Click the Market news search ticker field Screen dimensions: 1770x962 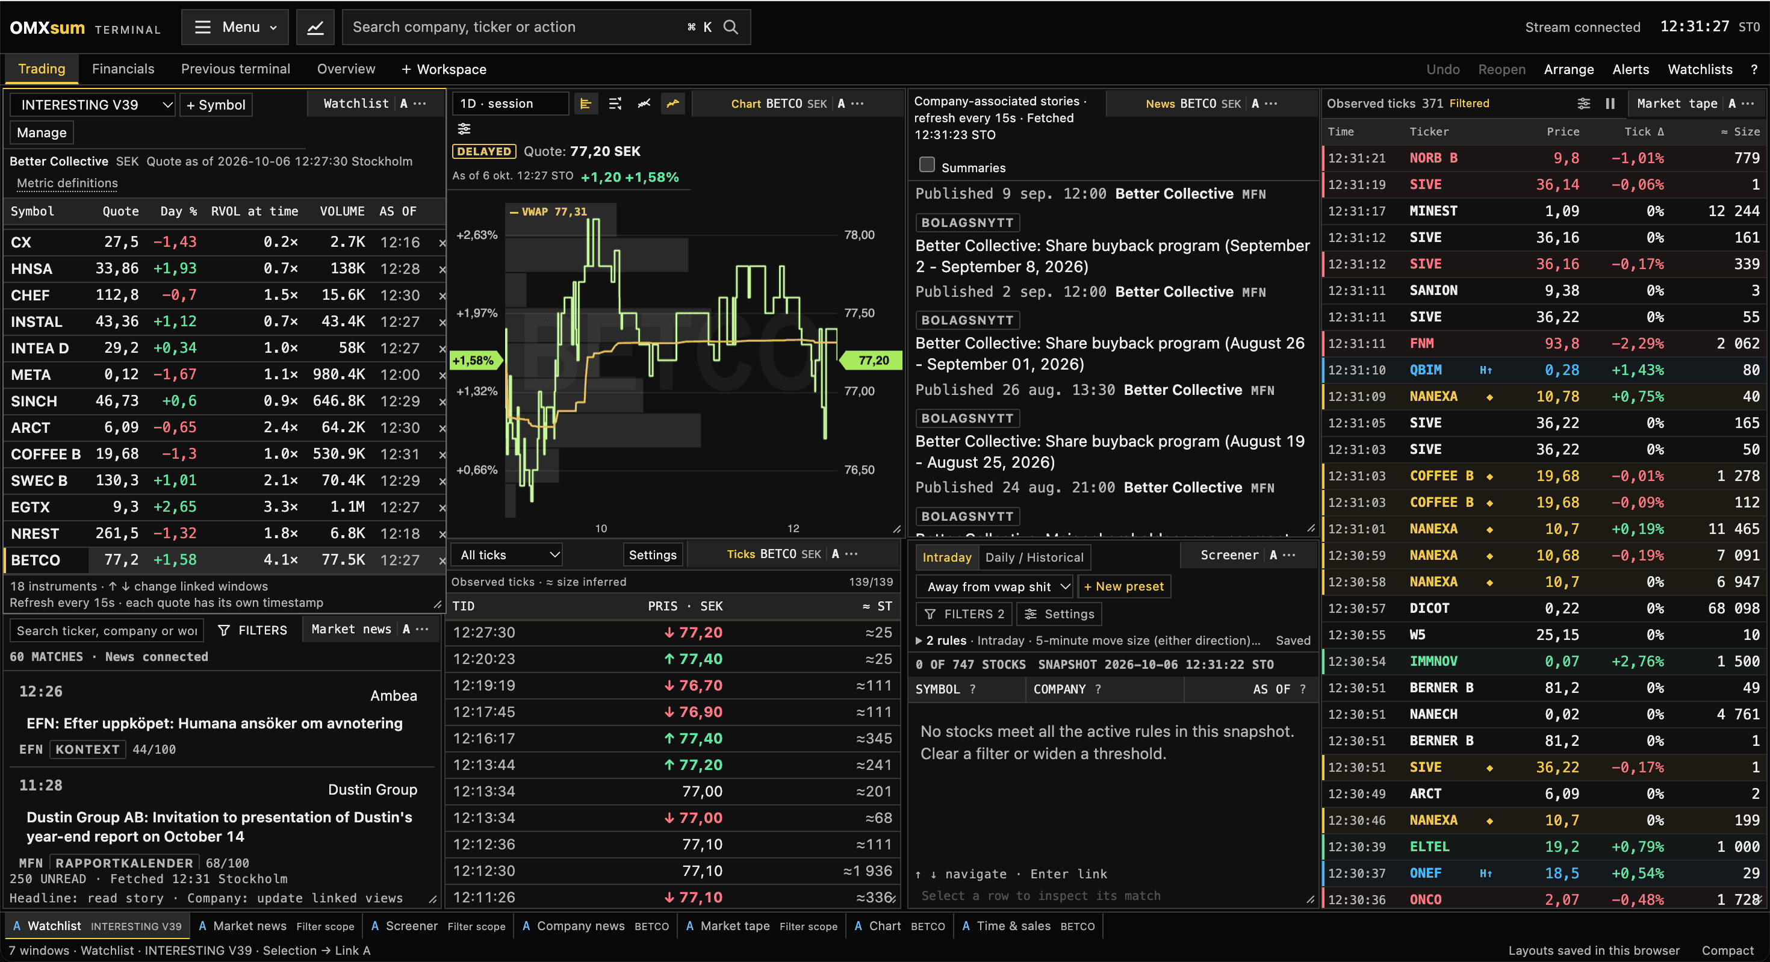pyautogui.click(x=107, y=630)
